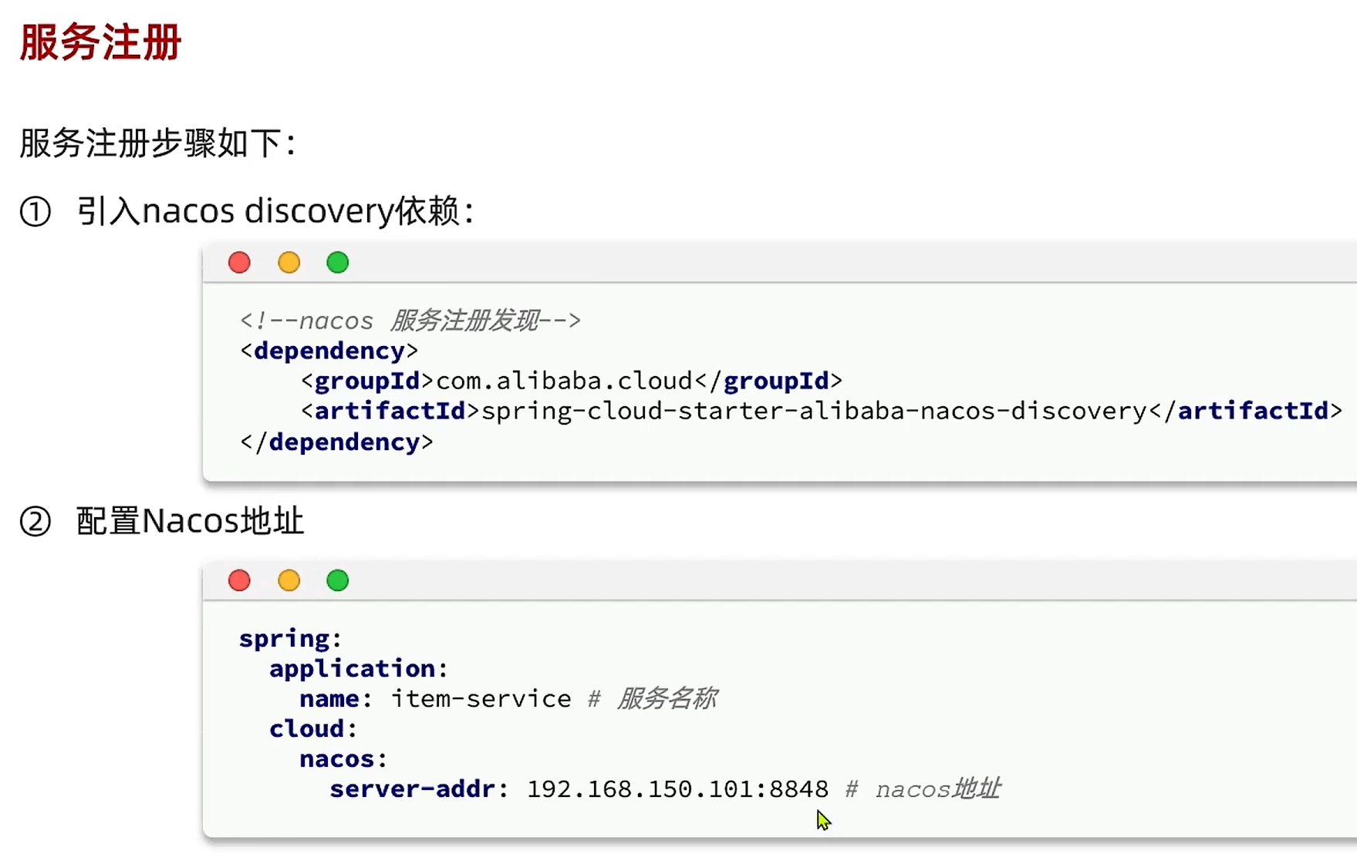Screen dimensions: 1357x864
Task: Click the nacos: YAML key
Action: tap(343, 759)
